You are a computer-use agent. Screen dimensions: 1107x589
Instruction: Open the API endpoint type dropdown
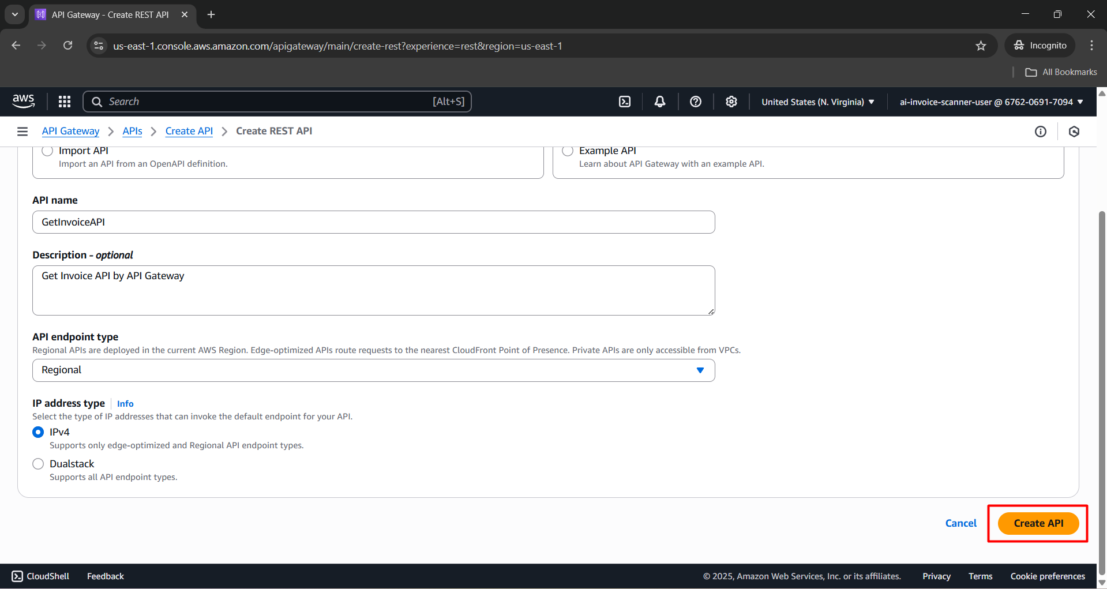(x=373, y=370)
